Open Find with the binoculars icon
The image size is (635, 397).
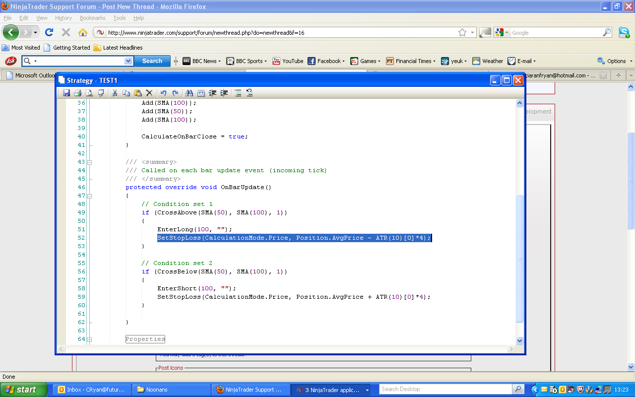pyautogui.click(x=189, y=93)
